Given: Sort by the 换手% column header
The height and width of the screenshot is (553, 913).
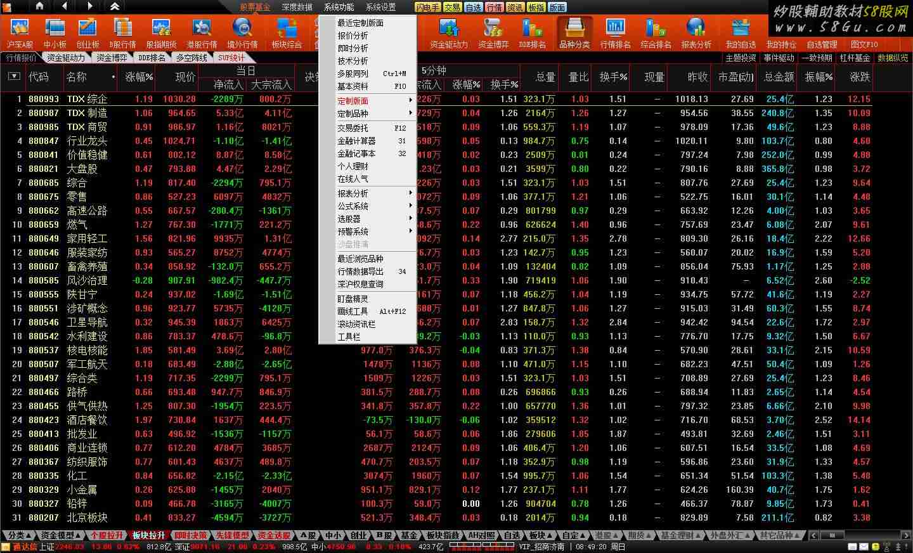Looking at the screenshot, I should [613, 77].
